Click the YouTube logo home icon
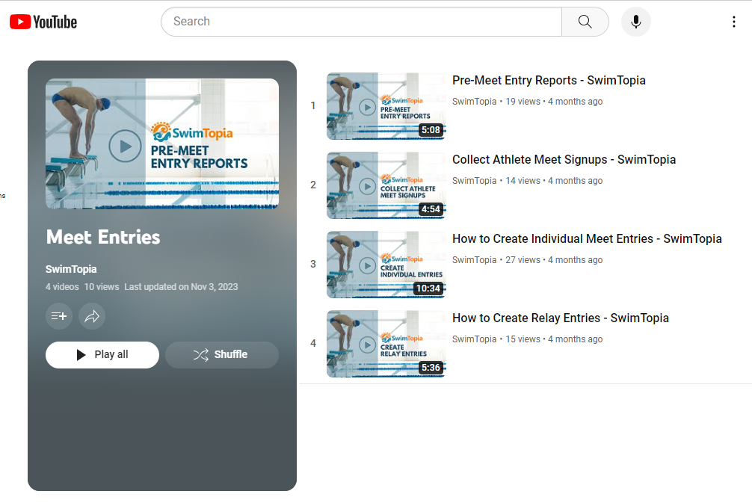Screen dimensions: 752x503 tap(43, 22)
